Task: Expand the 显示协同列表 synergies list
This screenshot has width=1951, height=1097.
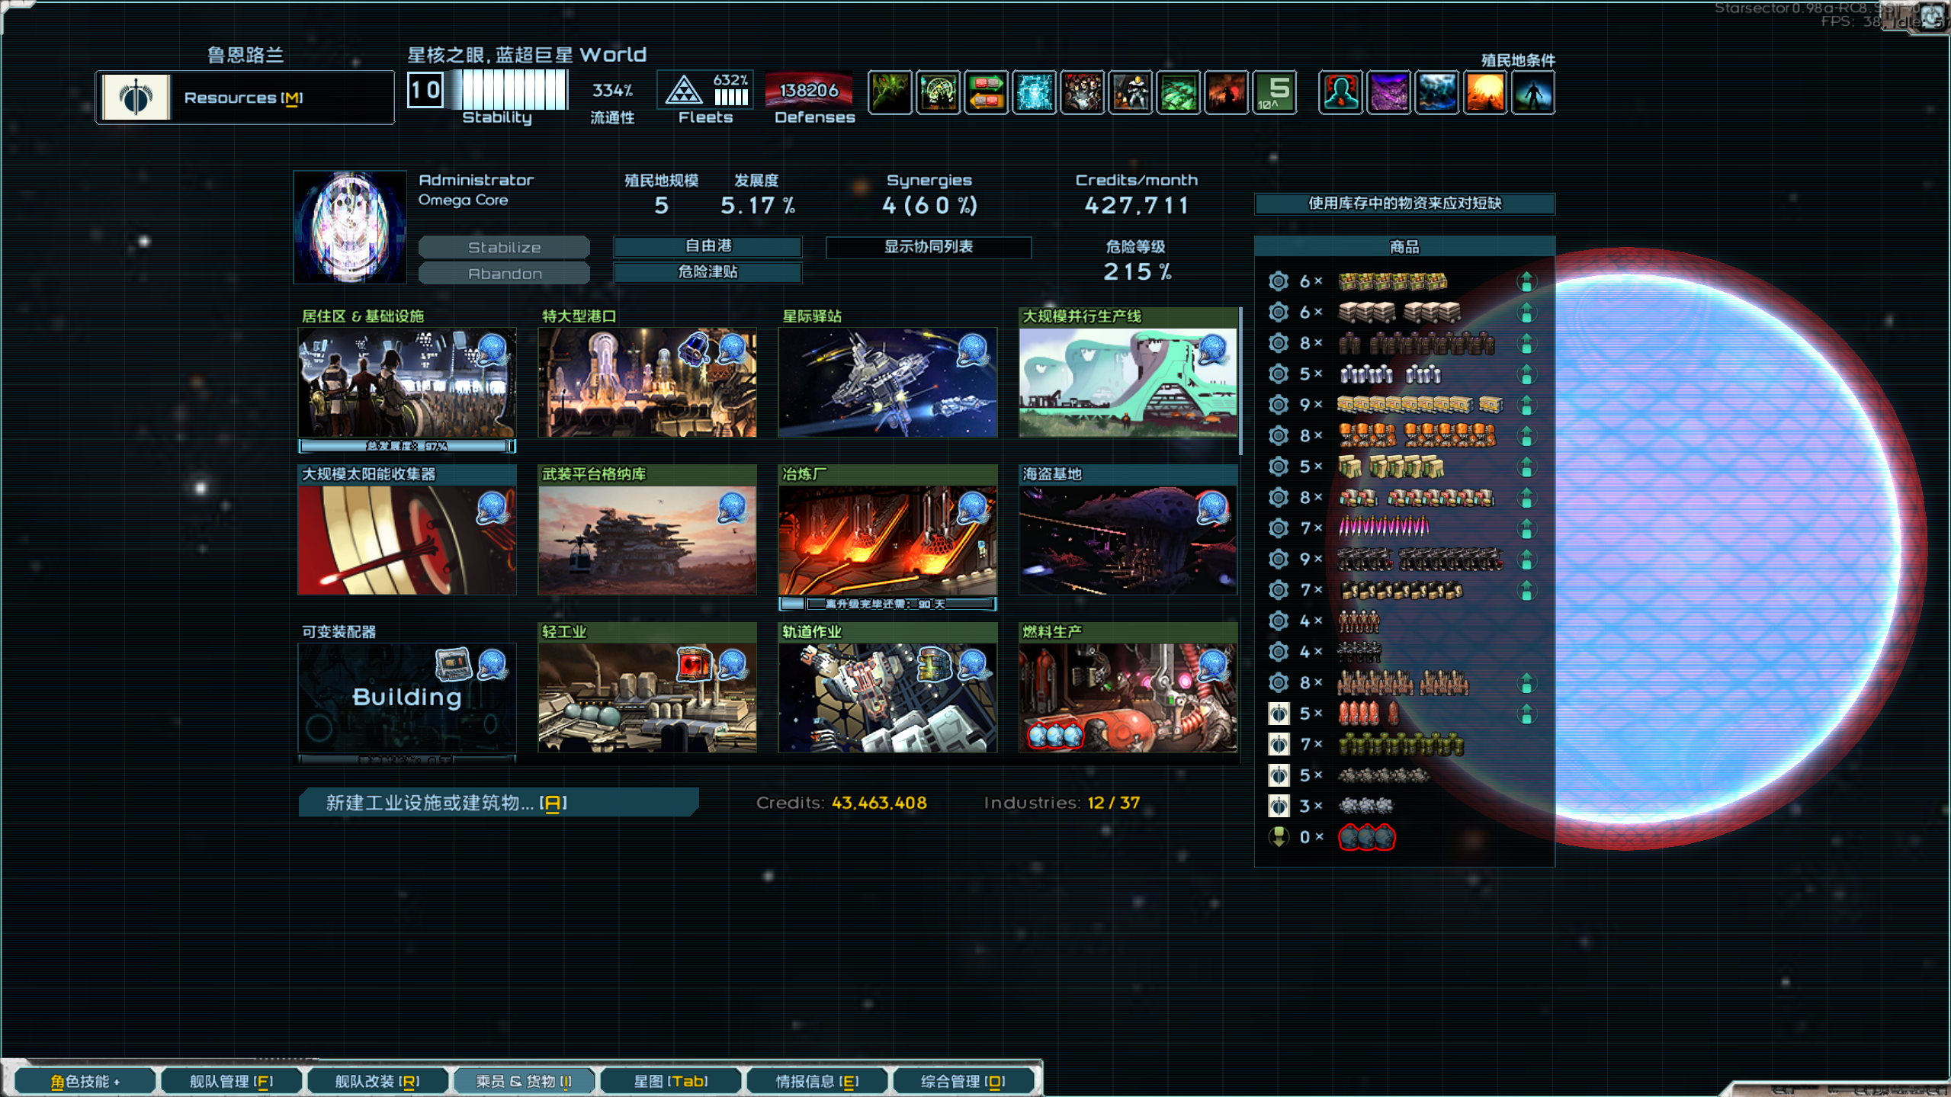Action: (x=928, y=247)
